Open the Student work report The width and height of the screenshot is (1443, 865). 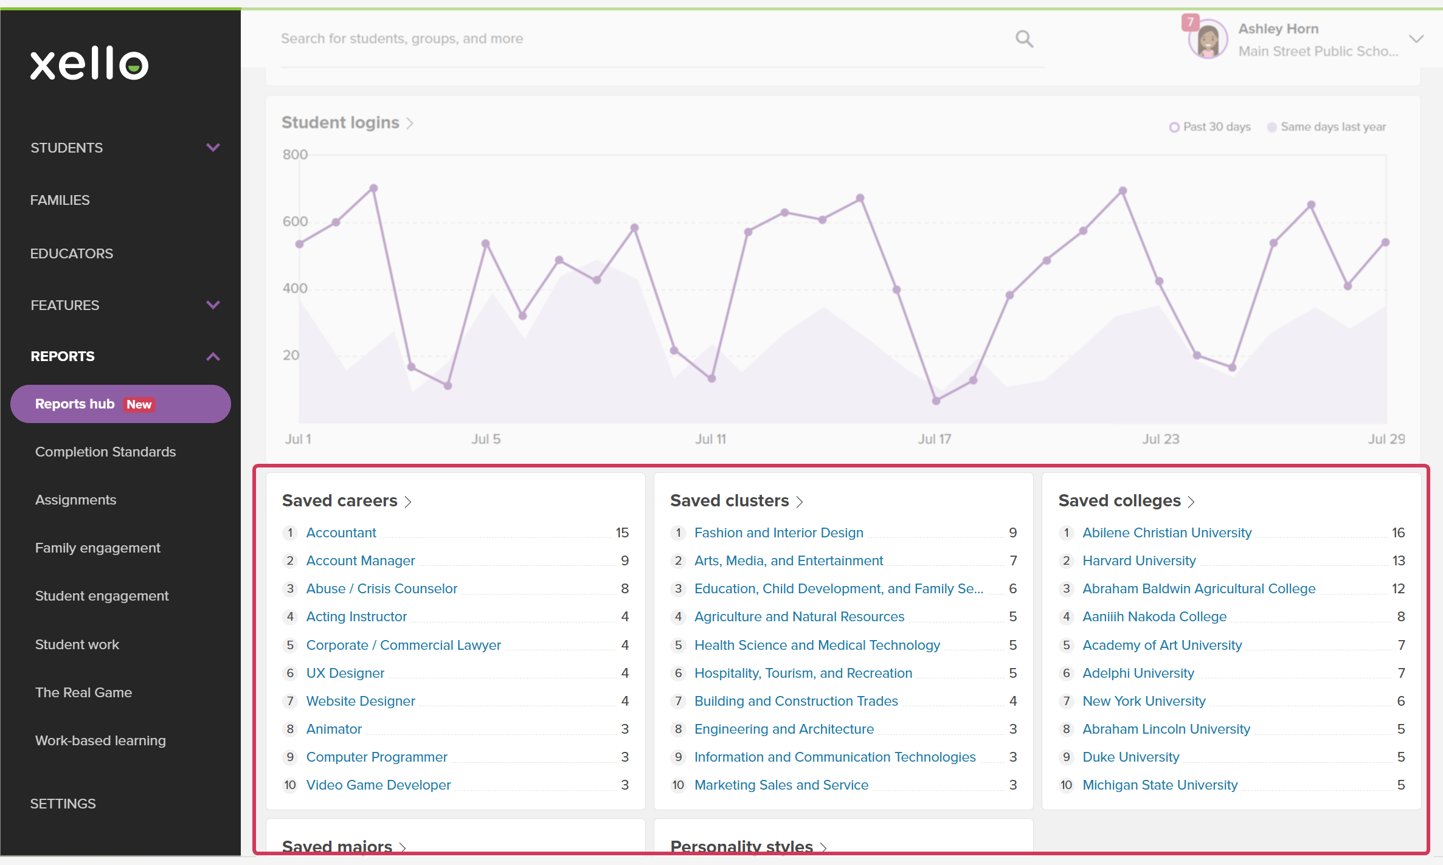[77, 644]
